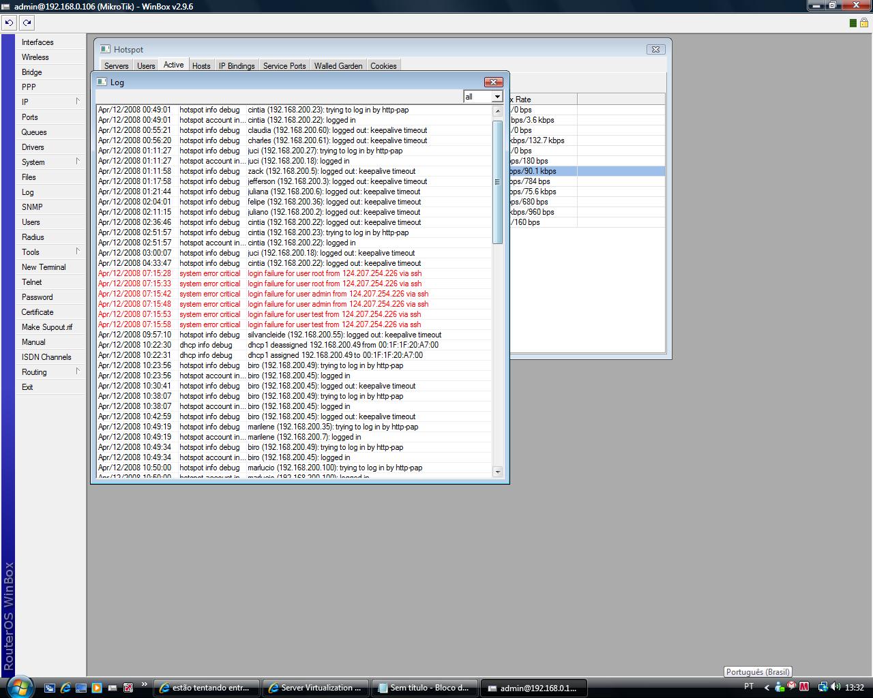Click the network connection tray icon

(x=823, y=687)
